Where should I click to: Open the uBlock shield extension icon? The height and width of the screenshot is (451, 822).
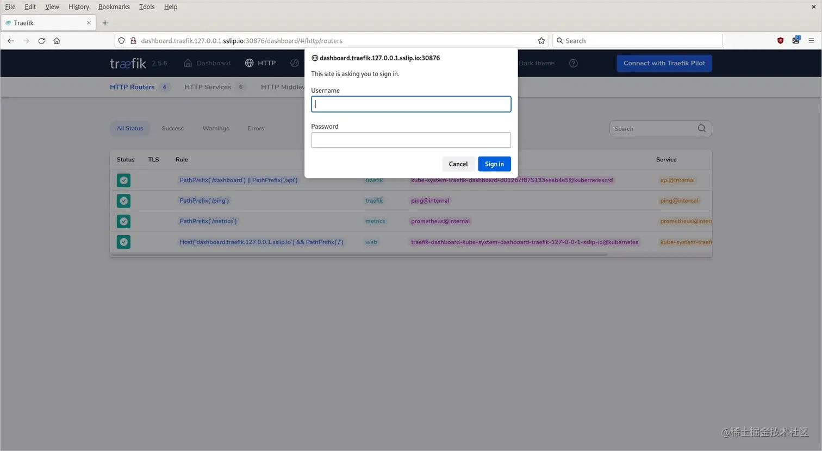[x=781, y=41]
